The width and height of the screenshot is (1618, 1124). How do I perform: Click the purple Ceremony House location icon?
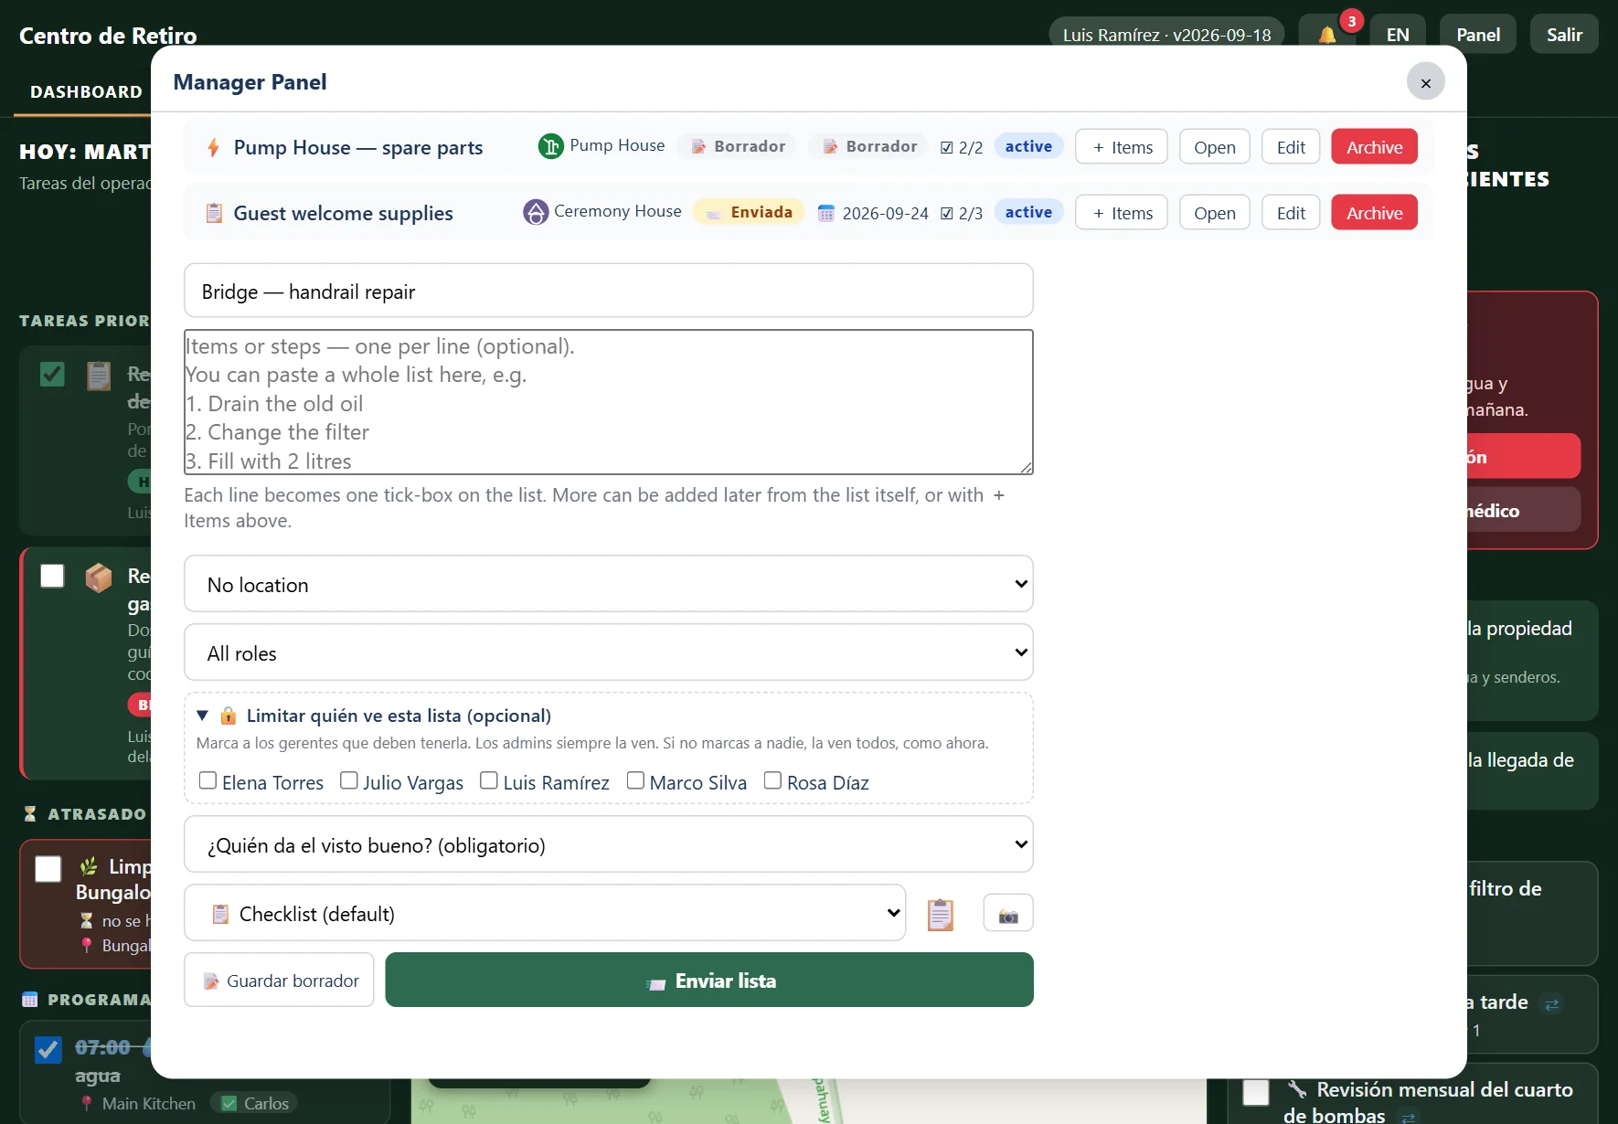point(536,212)
